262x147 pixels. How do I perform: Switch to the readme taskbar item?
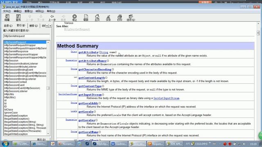click(119, 144)
